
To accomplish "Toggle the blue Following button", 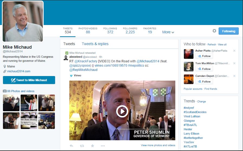I will (228, 31).
